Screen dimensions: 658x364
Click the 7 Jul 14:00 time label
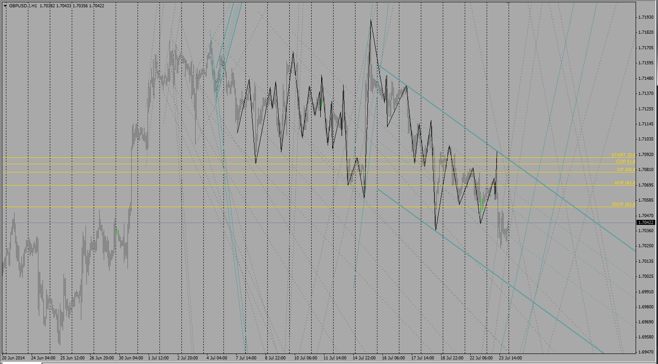246,358
